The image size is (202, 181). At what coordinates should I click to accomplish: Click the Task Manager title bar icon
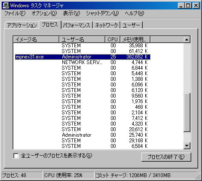6,6
